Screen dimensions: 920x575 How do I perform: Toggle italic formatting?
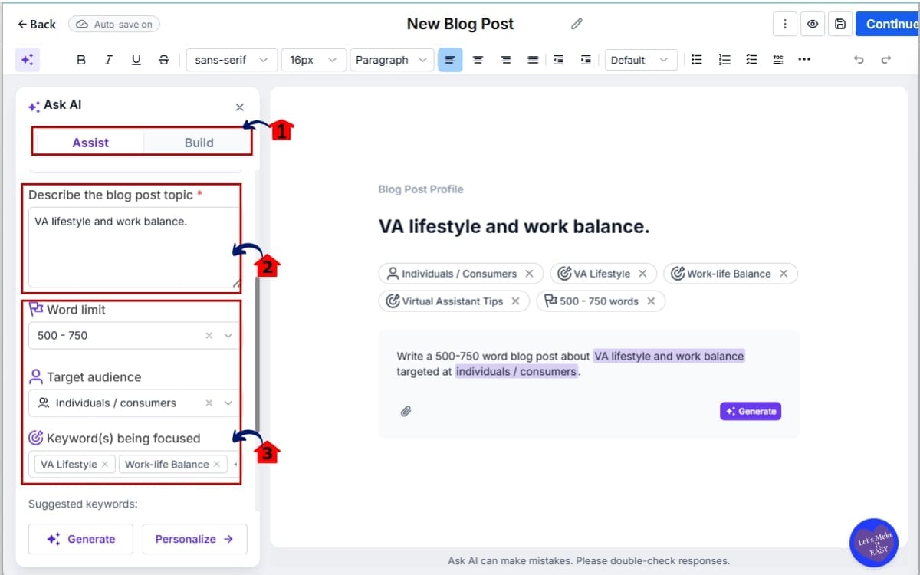[109, 60]
